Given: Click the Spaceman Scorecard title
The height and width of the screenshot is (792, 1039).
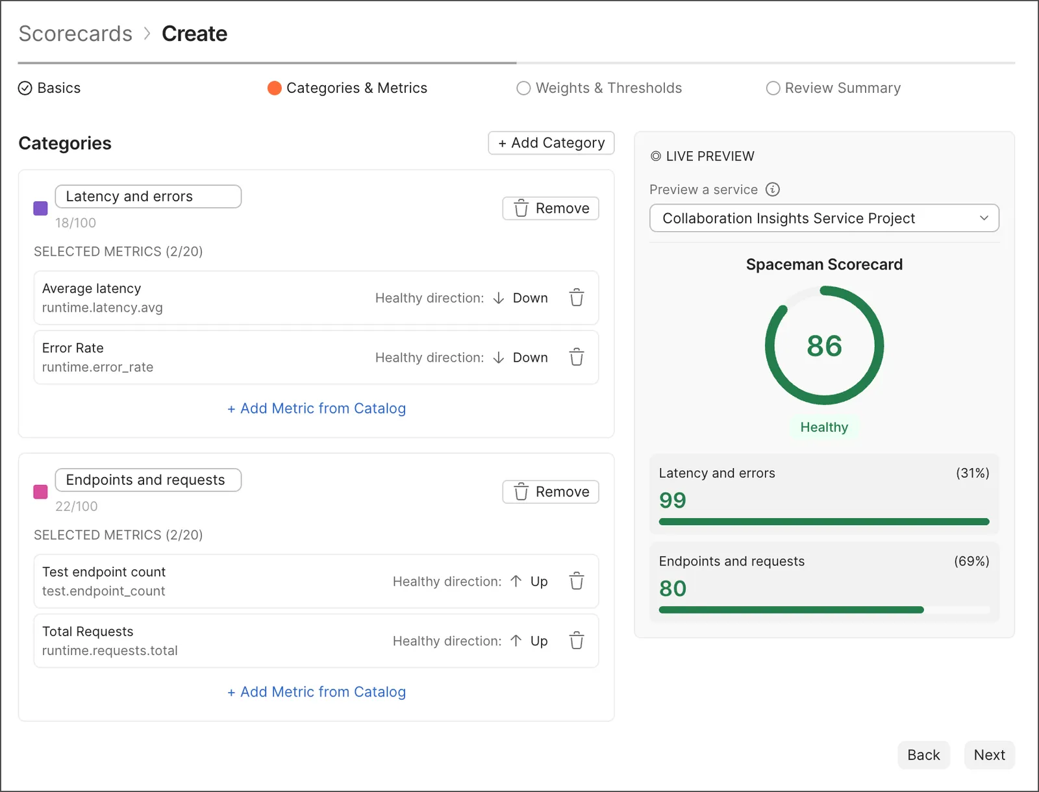Looking at the screenshot, I should [824, 265].
